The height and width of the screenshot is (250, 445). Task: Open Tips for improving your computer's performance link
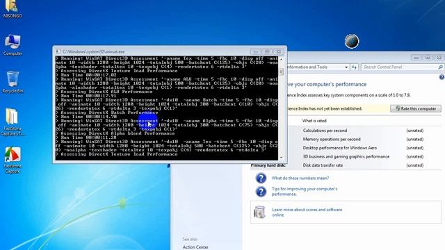[305, 192]
